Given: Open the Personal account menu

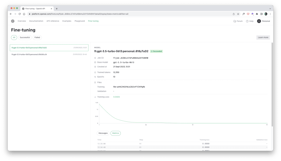Looking at the screenshot, I should [263, 21].
